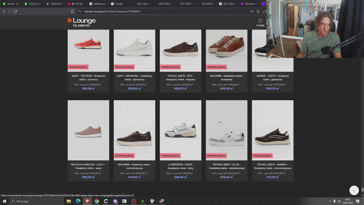Click the microphone tray icon
364x205 pixels.
334,201
